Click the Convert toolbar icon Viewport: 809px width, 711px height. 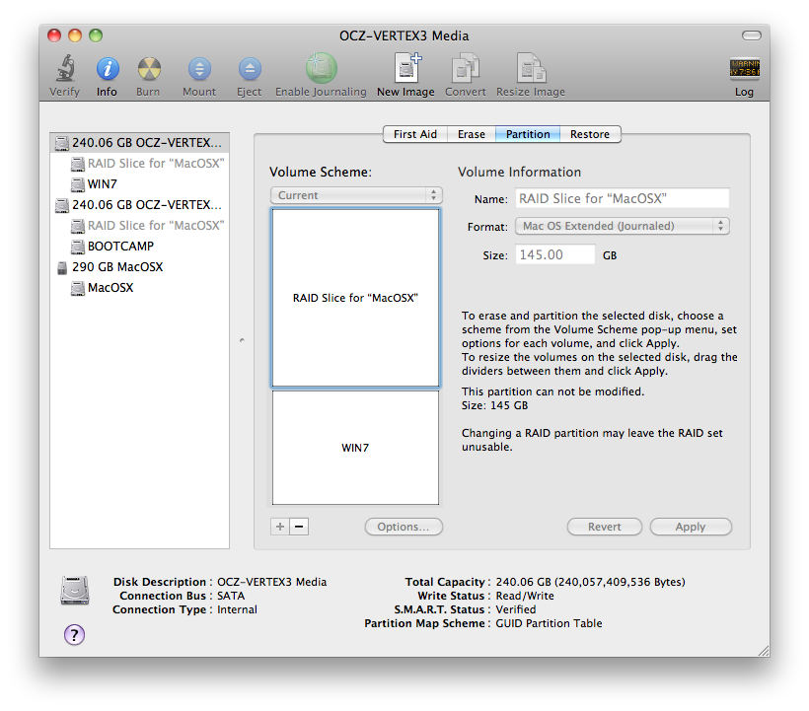pos(466,68)
